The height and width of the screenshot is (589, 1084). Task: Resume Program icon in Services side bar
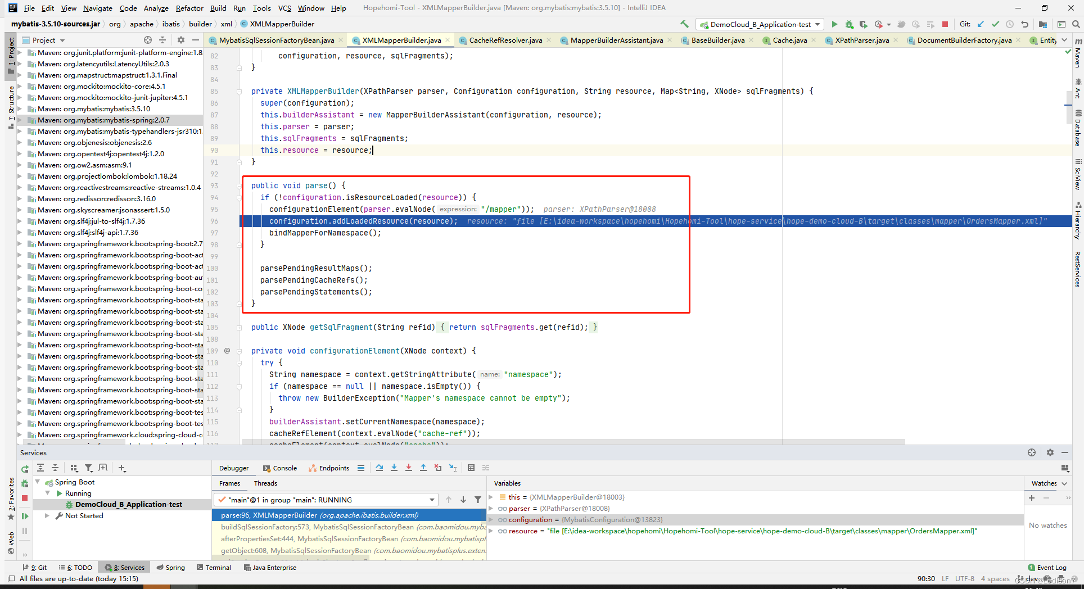tap(25, 516)
